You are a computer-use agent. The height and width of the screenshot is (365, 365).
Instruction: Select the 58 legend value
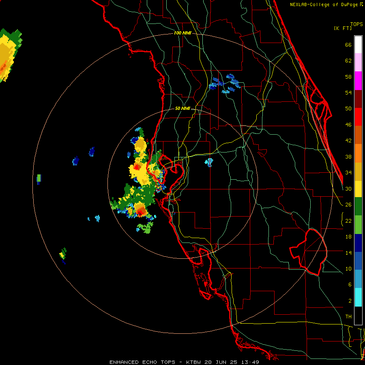[x=348, y=77]
